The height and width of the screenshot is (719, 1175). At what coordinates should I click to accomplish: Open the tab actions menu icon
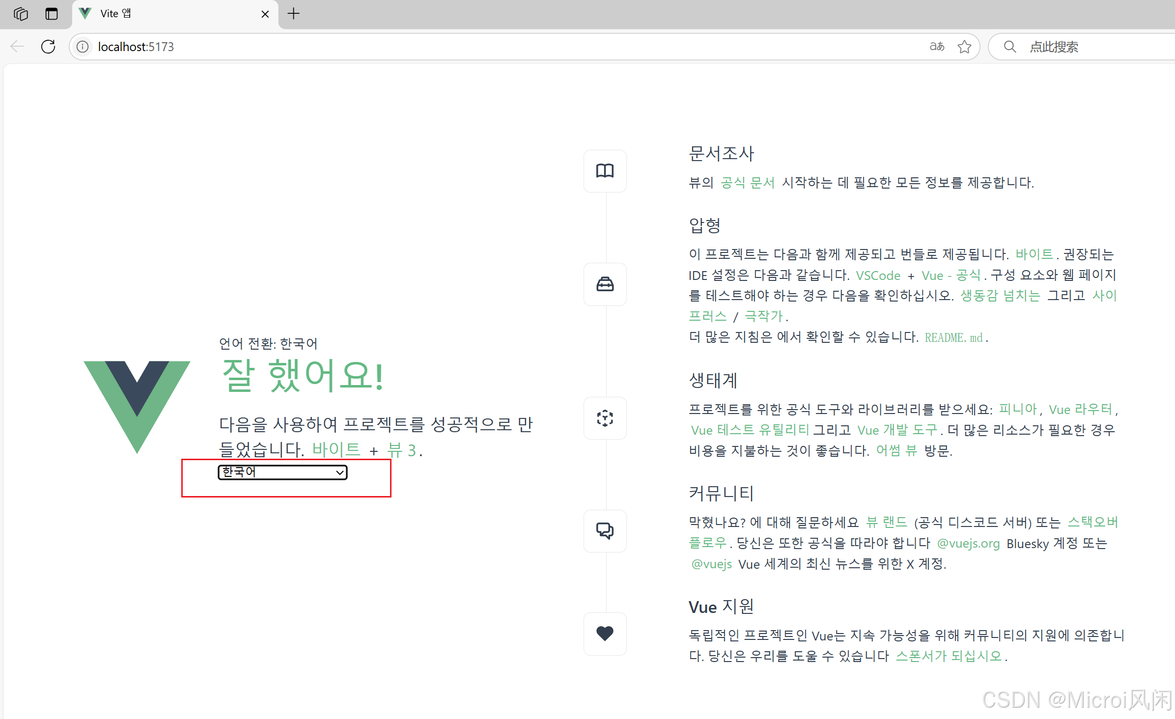51,14
